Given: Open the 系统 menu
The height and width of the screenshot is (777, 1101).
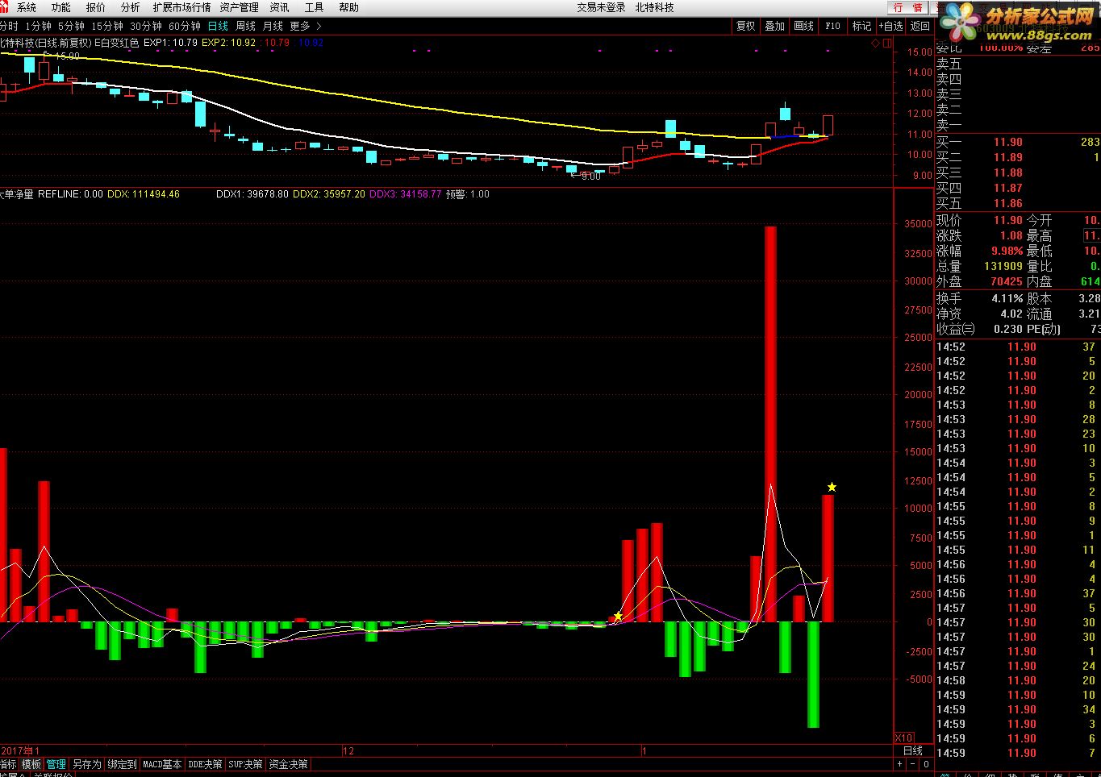Looking at the screenshot, I should [x=27, y=7].
